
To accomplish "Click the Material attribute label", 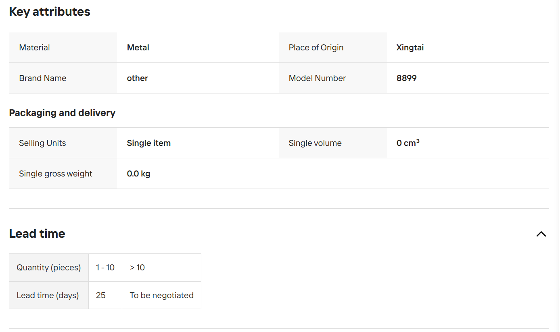I will 34,48.
